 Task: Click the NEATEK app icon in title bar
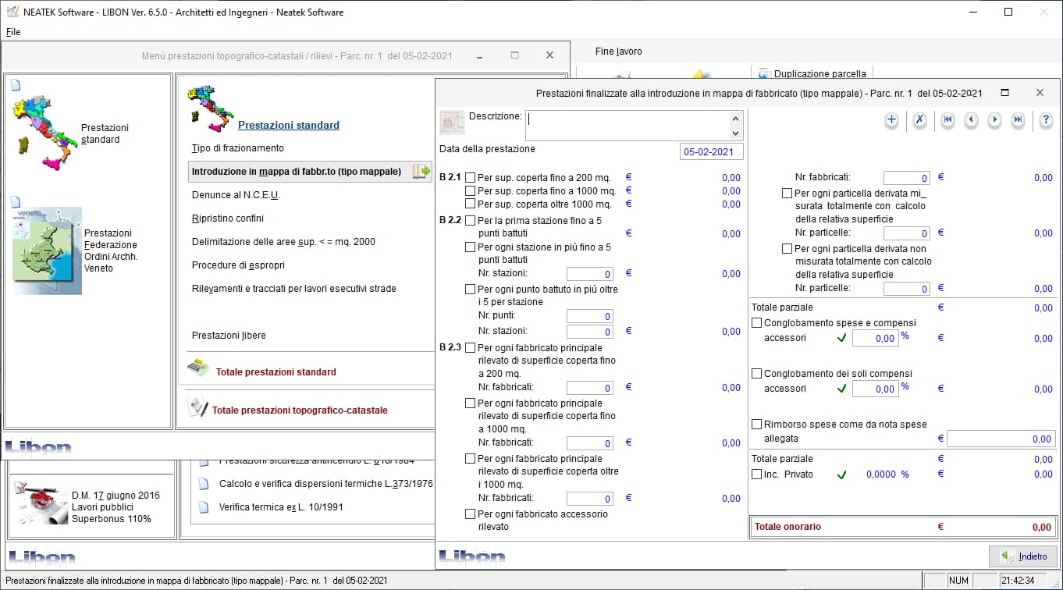(x=12, y=12)
